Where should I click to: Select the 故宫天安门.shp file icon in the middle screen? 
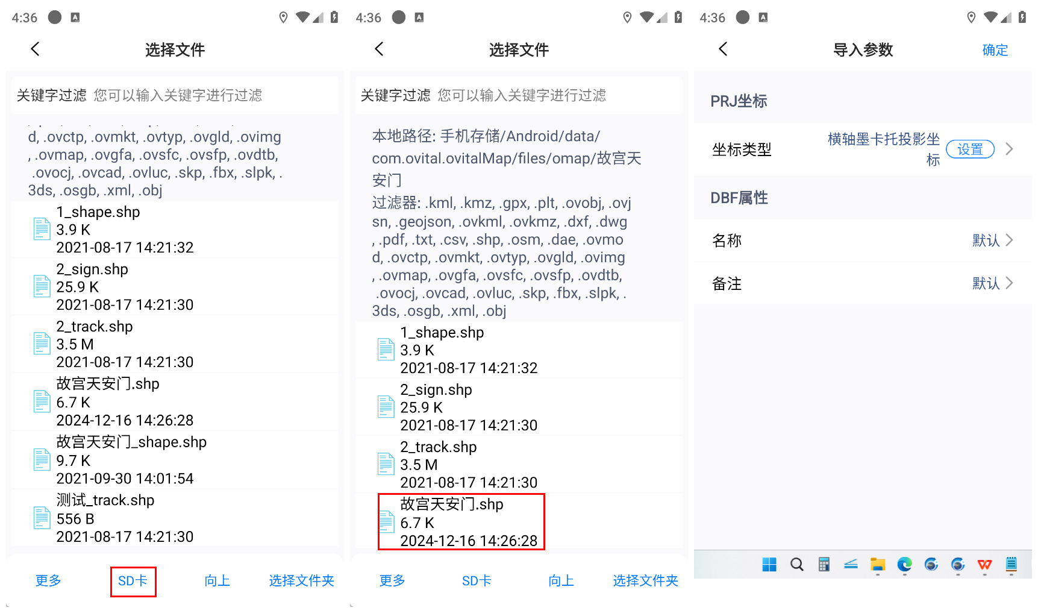pos(386,522)
